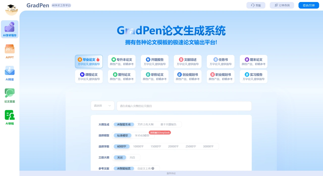Open the 服务协议 link at bottom
Screen dimensions: 323x176
[x=171, y=173]
